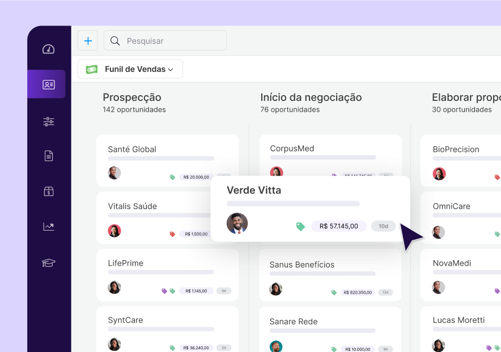Open the LifePrime card
Image resolution: width=501 pixels, height=352 pixels.
[167, 275]
